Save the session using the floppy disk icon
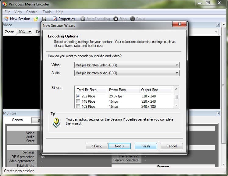 tap(44, 19)
